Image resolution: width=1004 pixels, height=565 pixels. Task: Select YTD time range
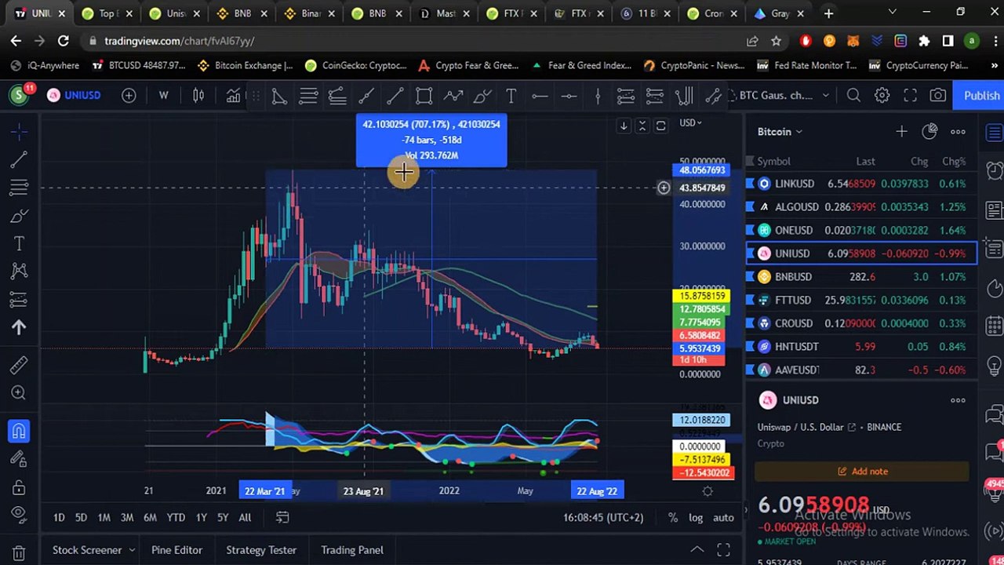(176, 518)
